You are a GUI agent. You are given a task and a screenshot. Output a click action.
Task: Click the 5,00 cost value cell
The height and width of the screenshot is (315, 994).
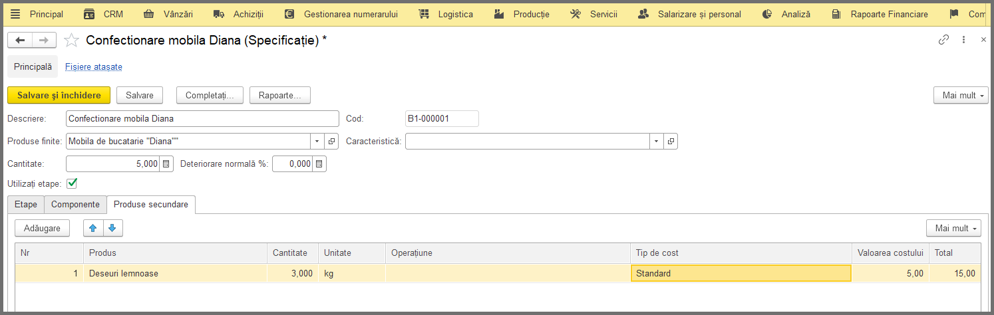point(890,273)
